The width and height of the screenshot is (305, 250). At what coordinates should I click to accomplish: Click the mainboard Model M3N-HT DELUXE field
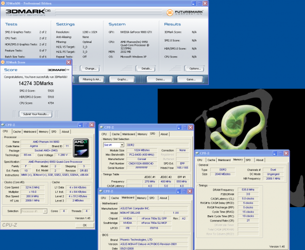142,213
